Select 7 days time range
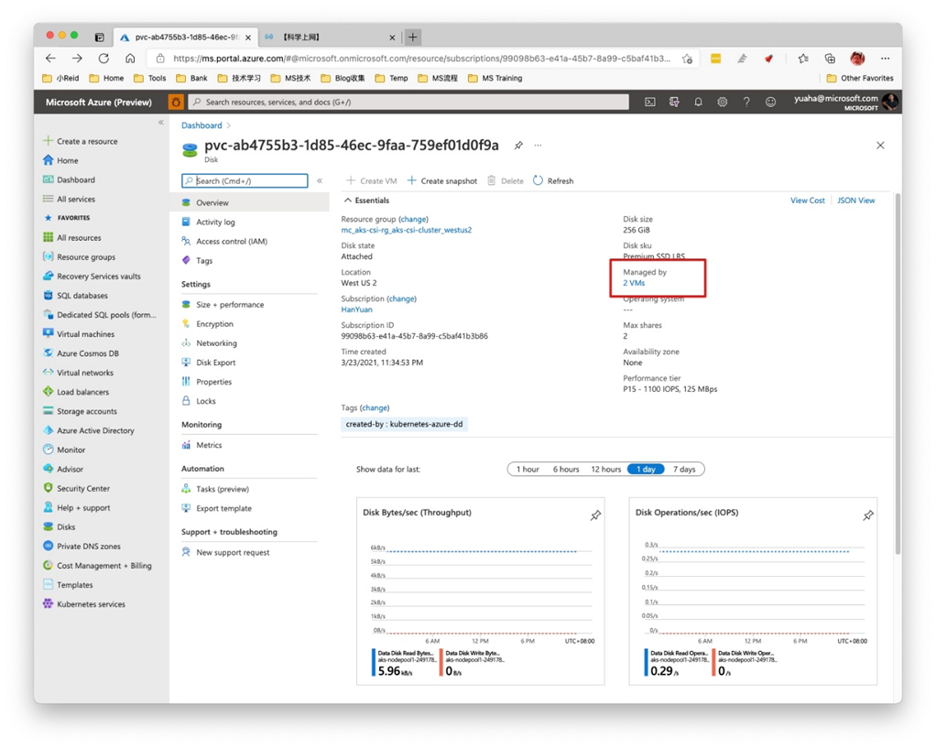This screenshot has height=748, width=936. pos(684,469)
